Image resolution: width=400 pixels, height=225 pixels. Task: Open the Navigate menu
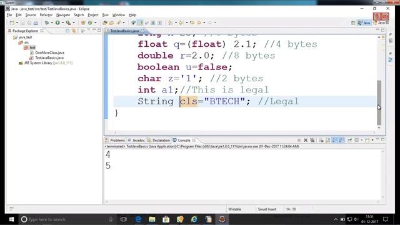point(63,15)
